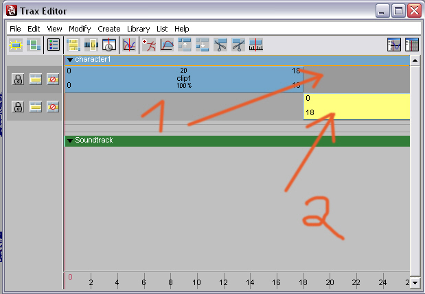425x294 pixels.
Task: Open the Dope Sheet icon at far right
Action: [411, 45]
